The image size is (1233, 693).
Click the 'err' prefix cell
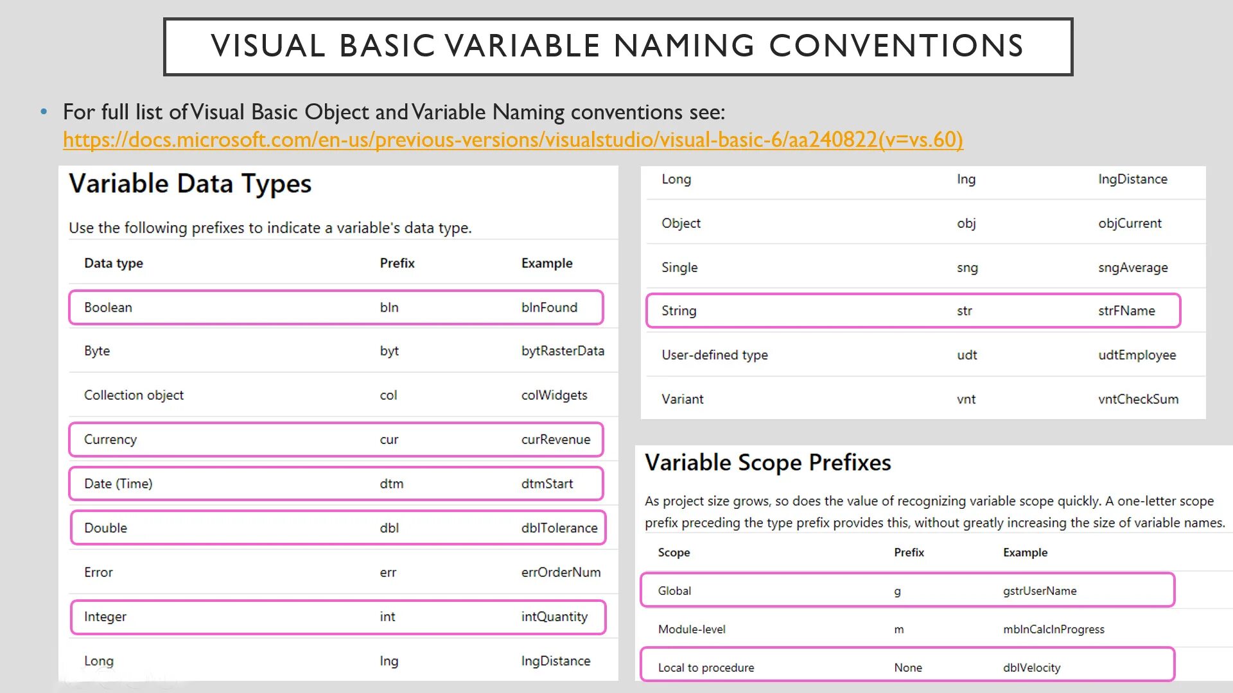coord(388,572)
